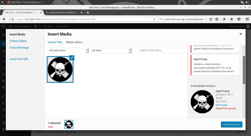Go to the Firefox home icon

pos(232,19)
